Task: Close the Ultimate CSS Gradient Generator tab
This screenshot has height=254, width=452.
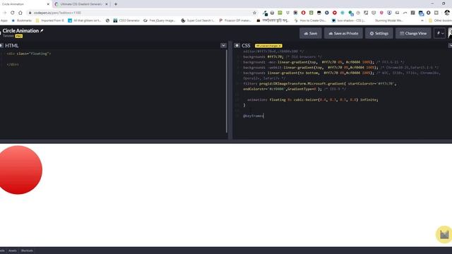Action: click(x=107, y=4)
